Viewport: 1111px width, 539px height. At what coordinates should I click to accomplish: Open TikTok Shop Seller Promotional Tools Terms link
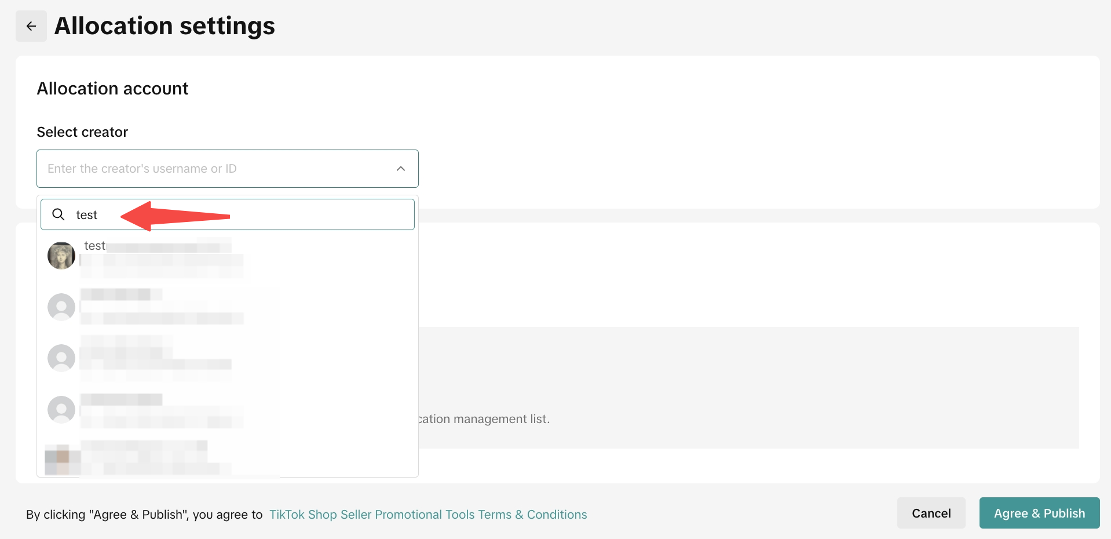point(428,515)
